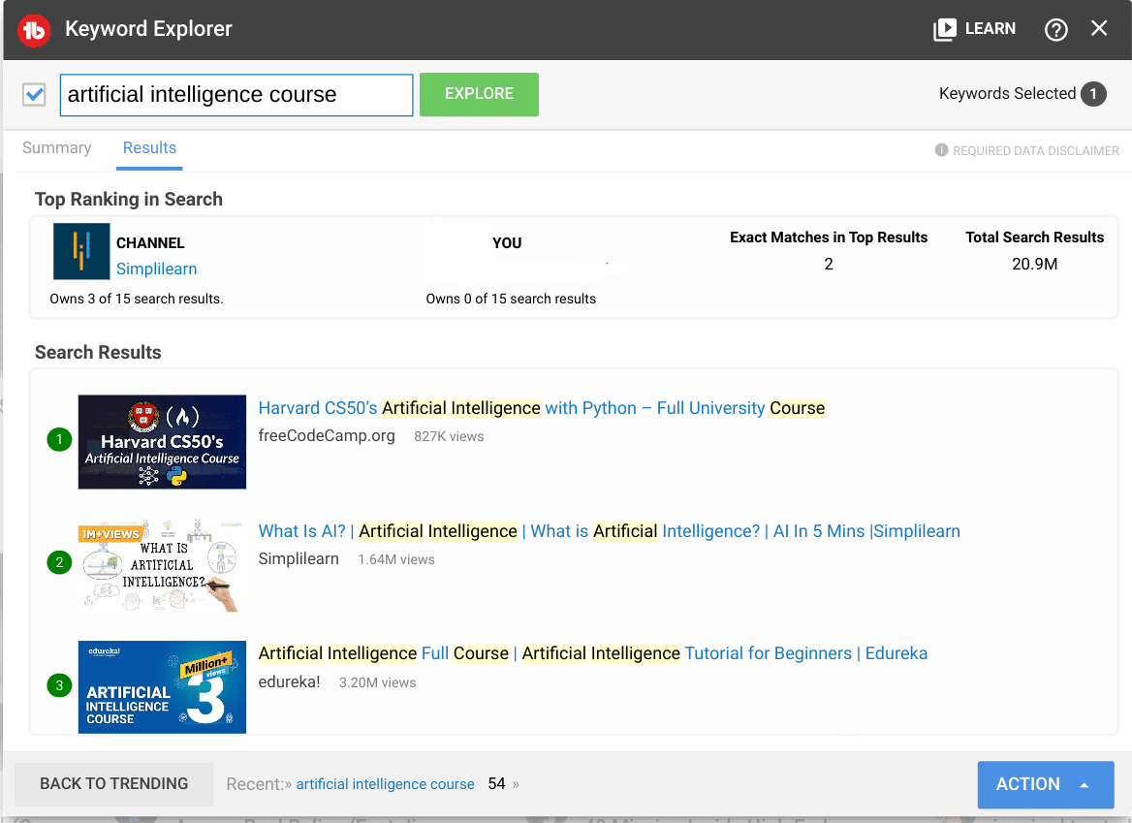Click the green Explore button
The height and width of the screenshot is (823, 1132).
coord(479,94)
